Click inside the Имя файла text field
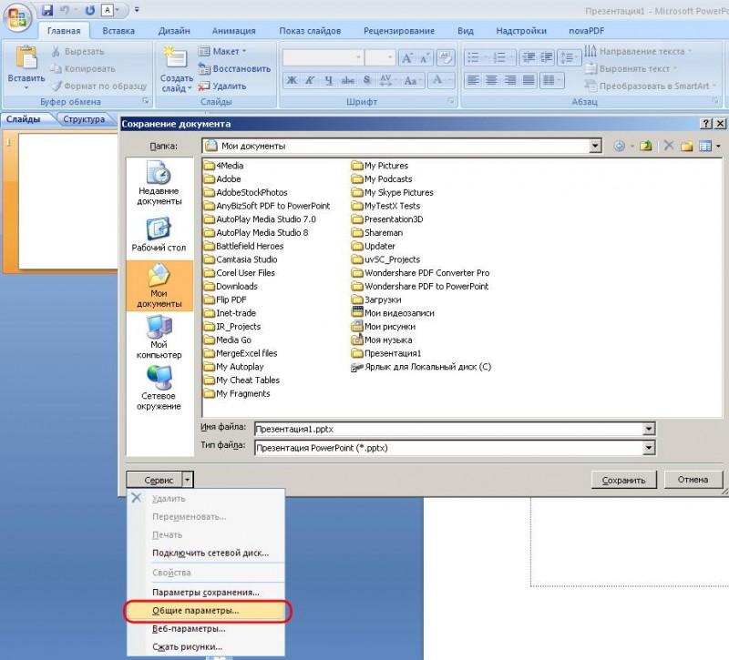729x660 pixels. tap(448, 429)
